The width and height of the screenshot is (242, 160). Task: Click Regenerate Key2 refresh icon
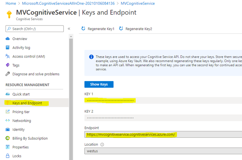point(121,29)
